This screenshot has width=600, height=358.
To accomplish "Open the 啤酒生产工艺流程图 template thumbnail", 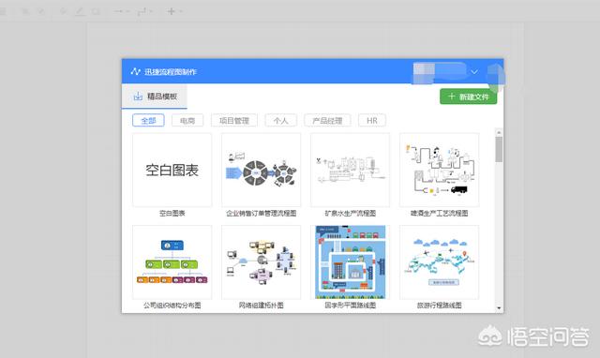I will click(440, 171).
